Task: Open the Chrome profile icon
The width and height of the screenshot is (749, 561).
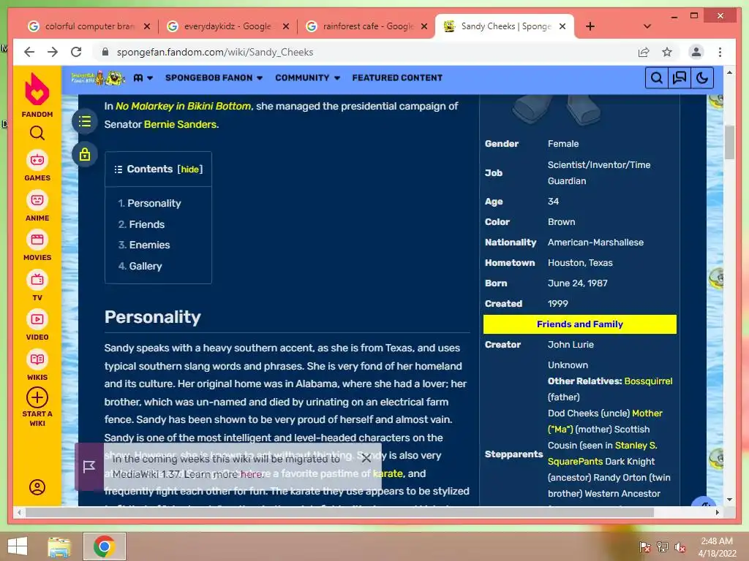Action: [x=696, y=52]
